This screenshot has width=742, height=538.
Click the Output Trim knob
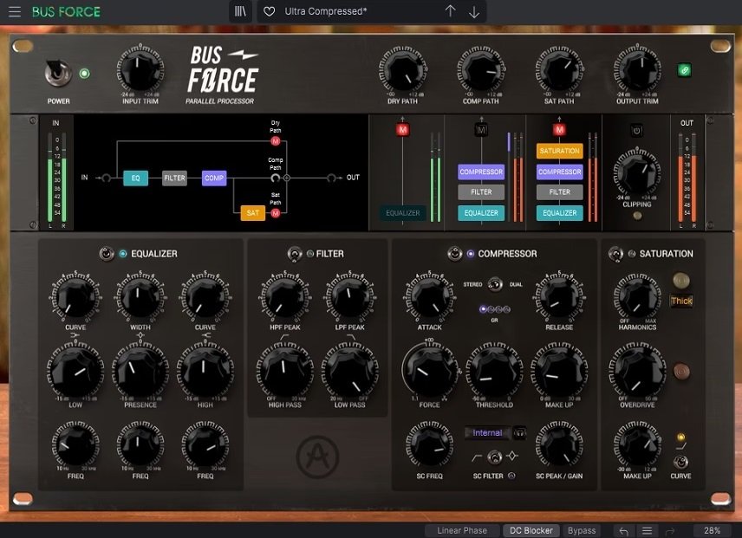(x=637, y=69)
